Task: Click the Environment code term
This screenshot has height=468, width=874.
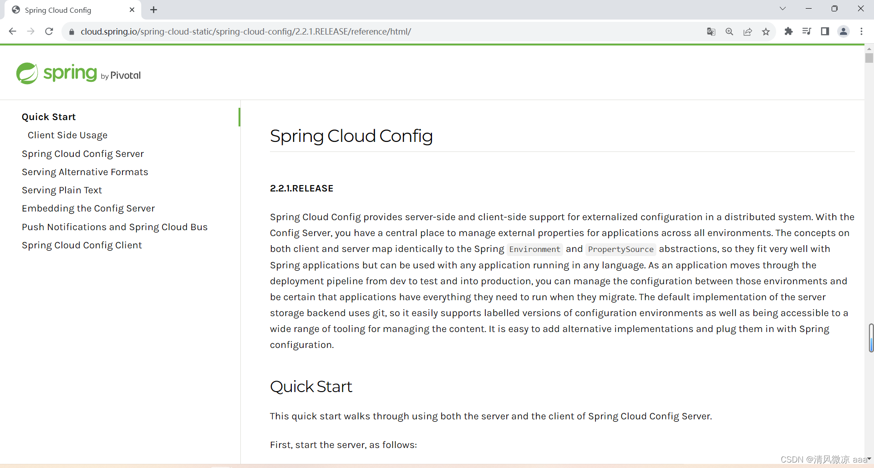Action: [534, 249]
